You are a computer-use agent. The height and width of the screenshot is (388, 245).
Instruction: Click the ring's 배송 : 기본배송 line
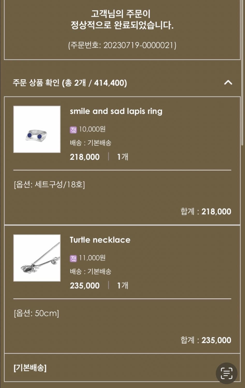tap(91, 143)
